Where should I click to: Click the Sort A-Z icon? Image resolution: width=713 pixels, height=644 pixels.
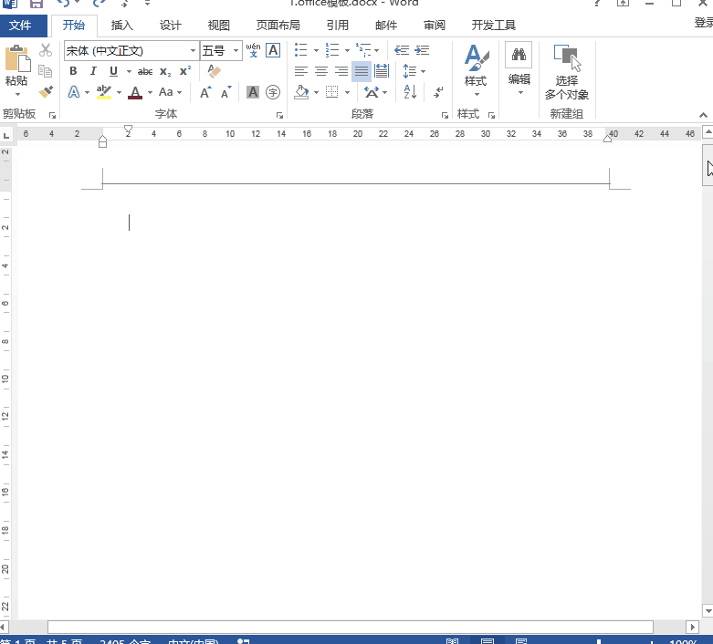pos(410,92)
